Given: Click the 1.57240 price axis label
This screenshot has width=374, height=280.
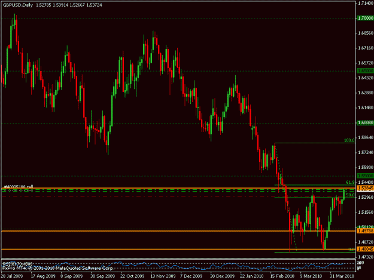Looking at the screenshot, I should pyautogui.click(x=366, y=152).
